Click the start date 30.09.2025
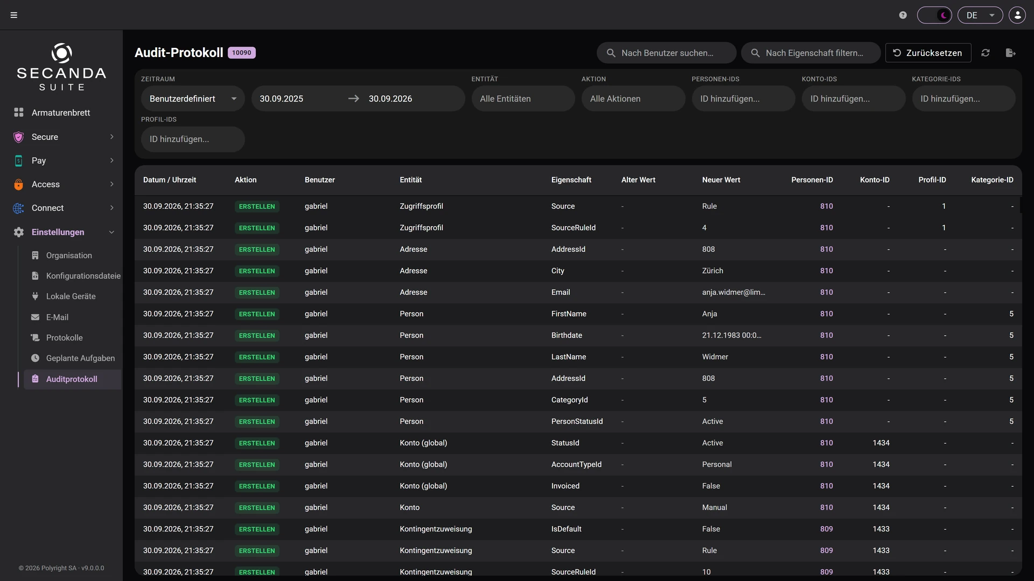The image size is (1034, 581). tap(282, 98)
